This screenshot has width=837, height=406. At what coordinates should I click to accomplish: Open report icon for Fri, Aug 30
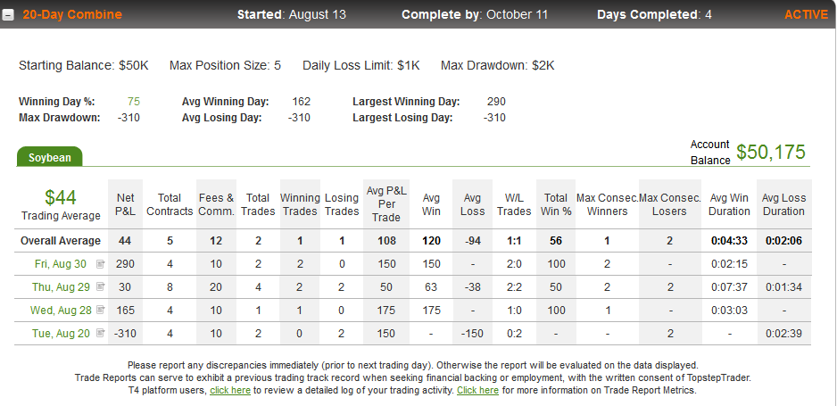click(x=100, y=263)
